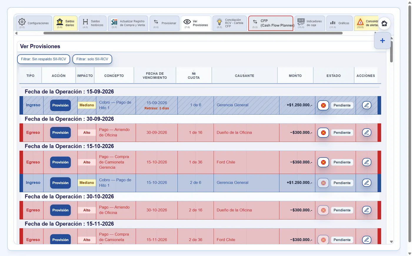Open Saldos históricos tab
The width and height of the screenshot is (412, 256).
92,23
